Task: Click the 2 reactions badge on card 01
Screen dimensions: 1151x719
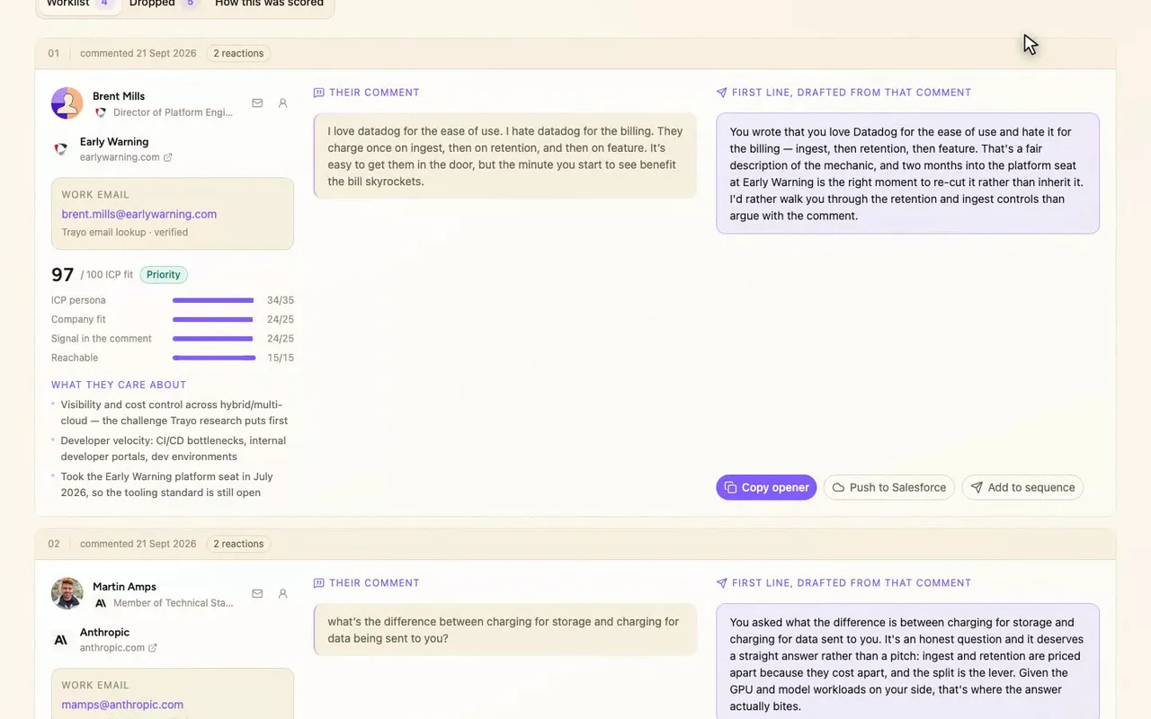Action: click(238, 53)
